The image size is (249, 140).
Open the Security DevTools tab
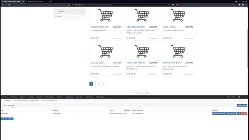(79, 97)
